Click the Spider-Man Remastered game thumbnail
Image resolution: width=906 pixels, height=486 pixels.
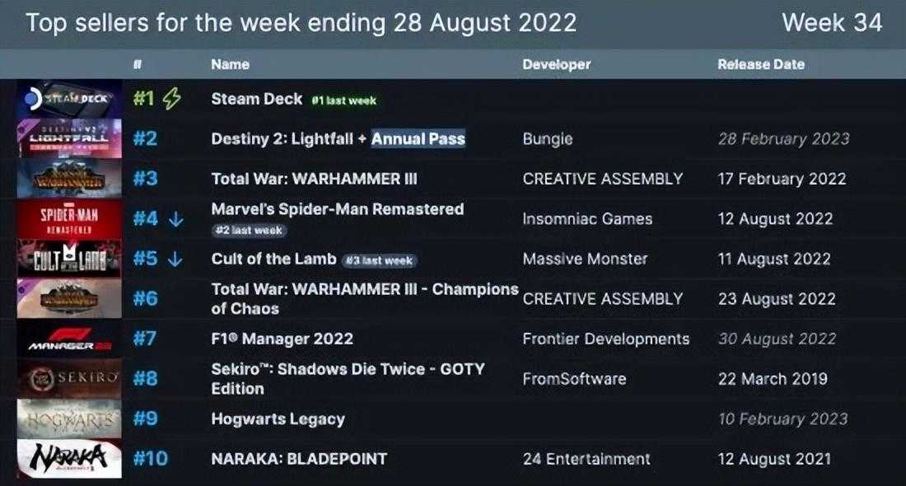click(69, 218)
